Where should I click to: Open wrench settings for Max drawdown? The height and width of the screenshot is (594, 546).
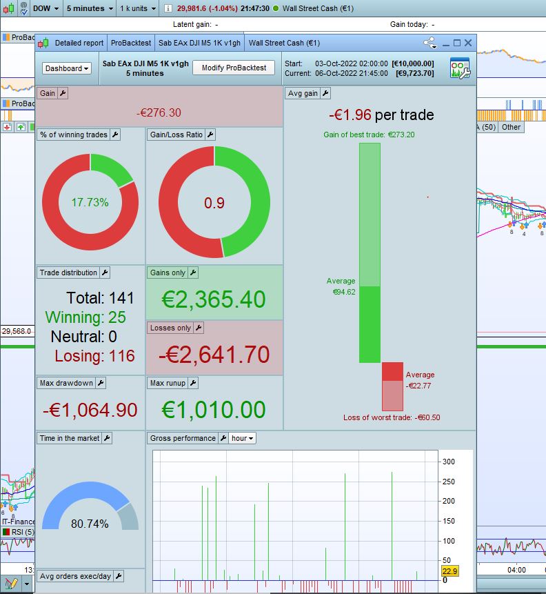click(x=101, y=383)
